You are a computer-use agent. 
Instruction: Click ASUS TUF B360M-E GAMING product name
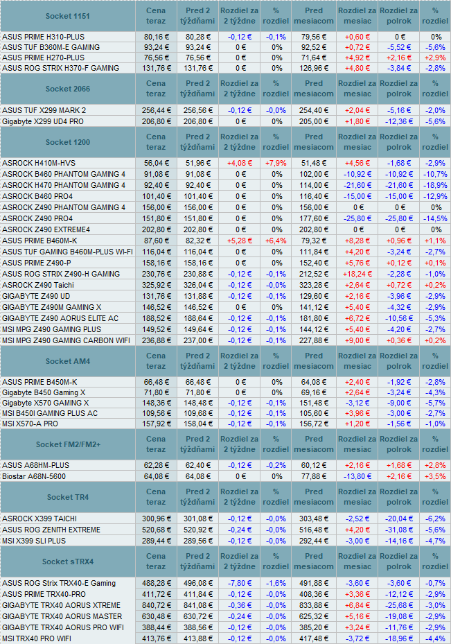[x=51, y=47]
